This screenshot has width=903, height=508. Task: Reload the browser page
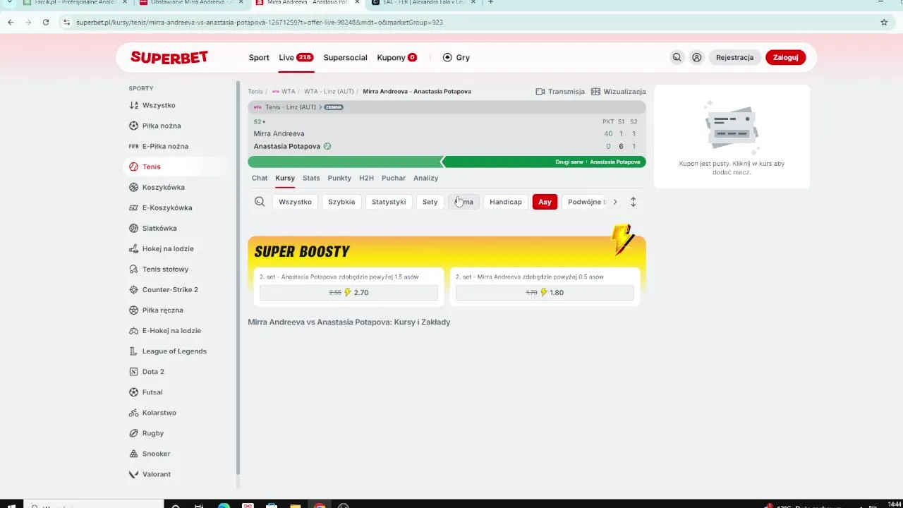[x=46, y=22]
